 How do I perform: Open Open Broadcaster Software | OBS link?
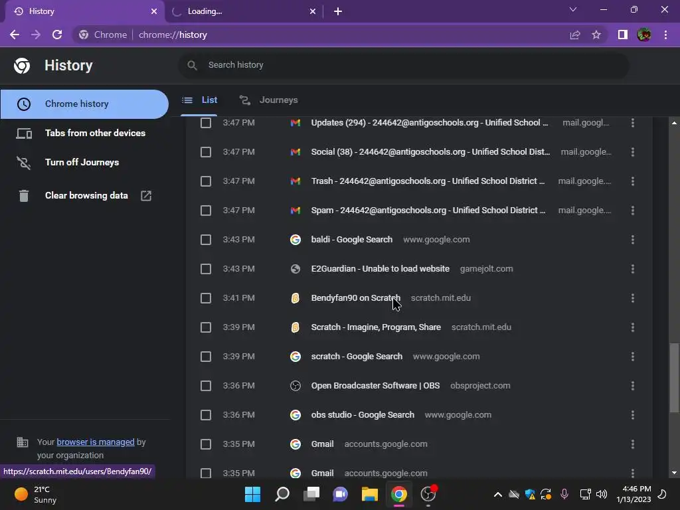376,386
